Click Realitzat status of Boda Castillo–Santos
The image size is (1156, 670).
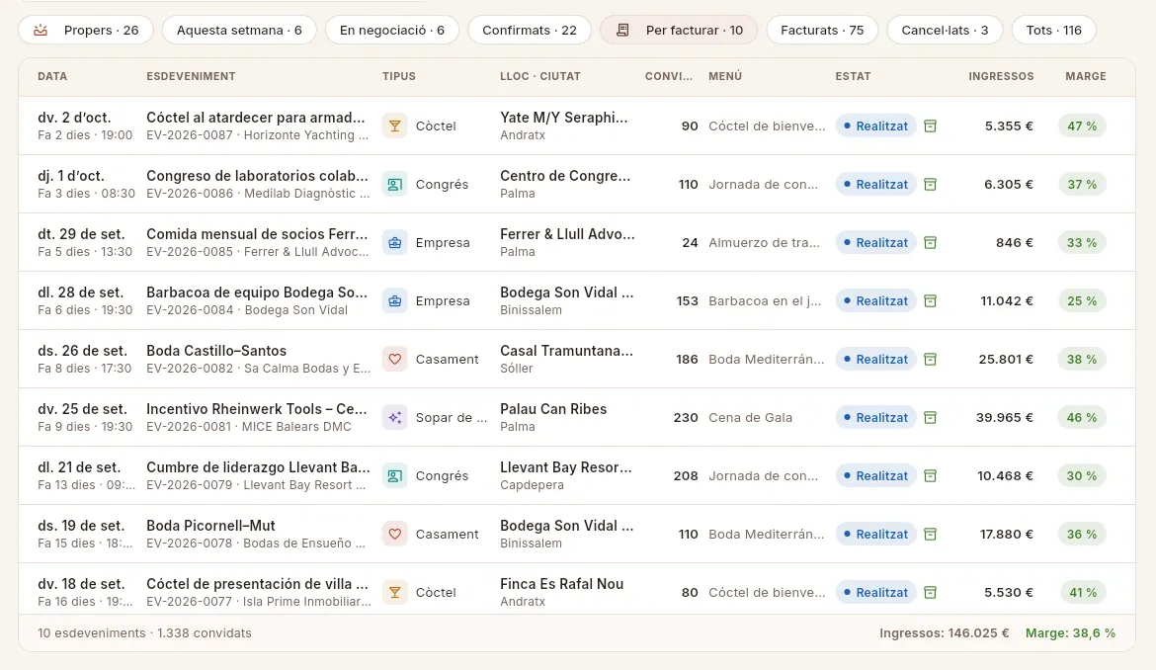(x=875, y=359)
